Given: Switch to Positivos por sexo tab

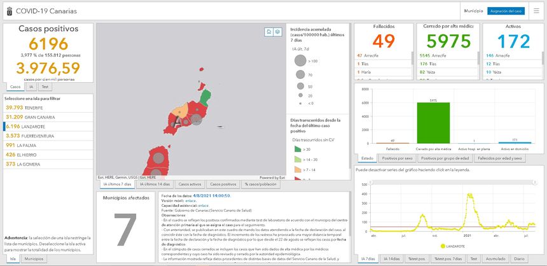Looking at the screenshot, I should [397, 158].
